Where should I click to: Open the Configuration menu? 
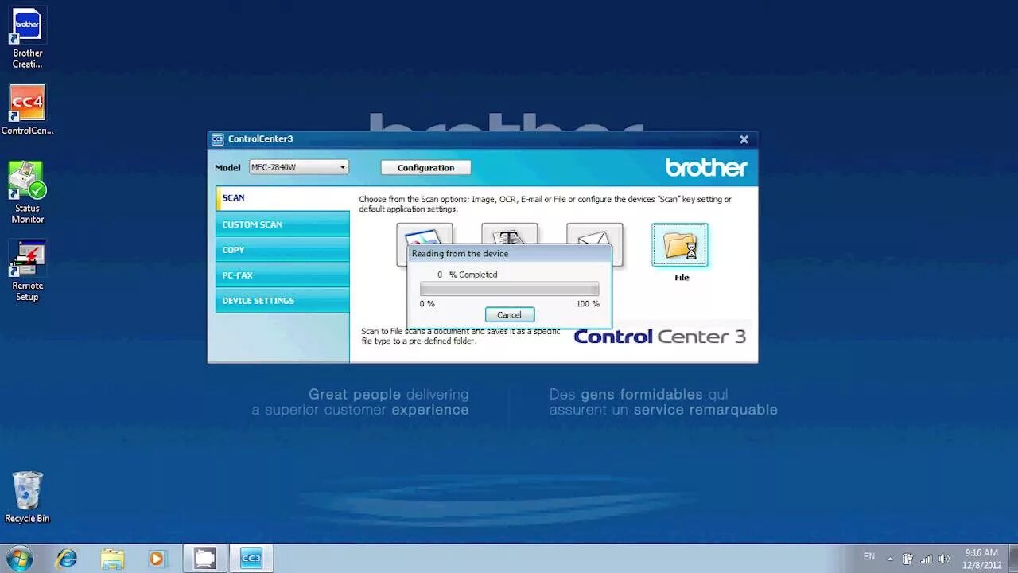point(425,167)
